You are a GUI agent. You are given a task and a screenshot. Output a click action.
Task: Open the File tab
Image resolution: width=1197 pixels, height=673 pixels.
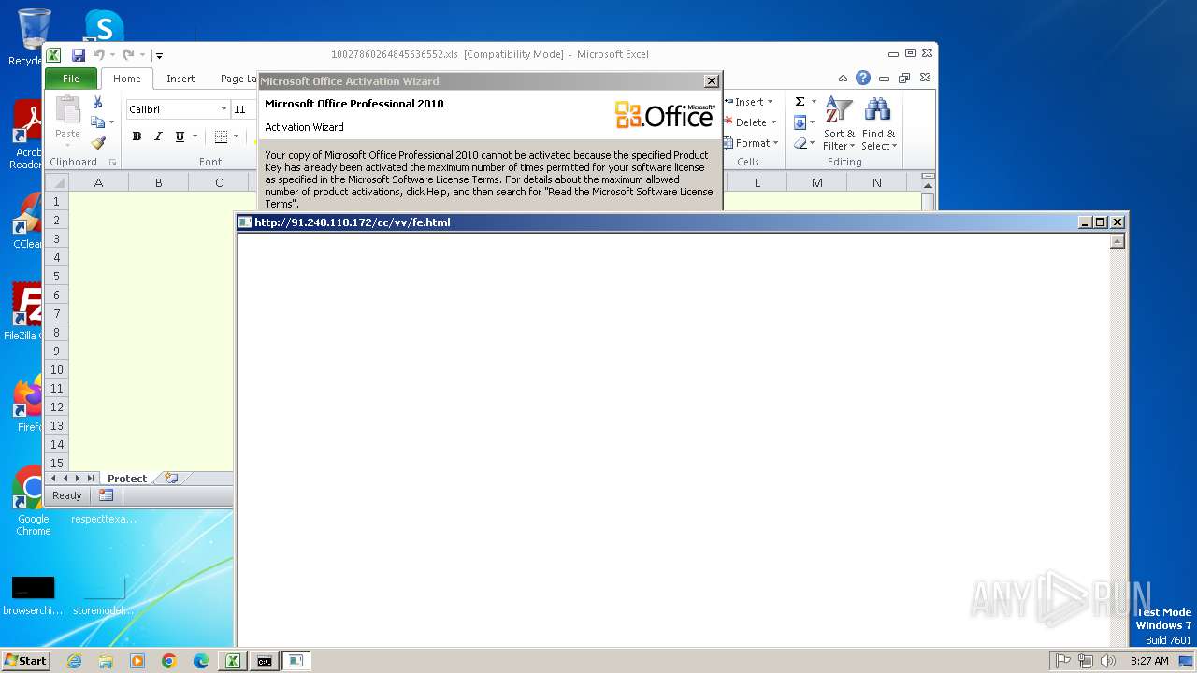71,79
